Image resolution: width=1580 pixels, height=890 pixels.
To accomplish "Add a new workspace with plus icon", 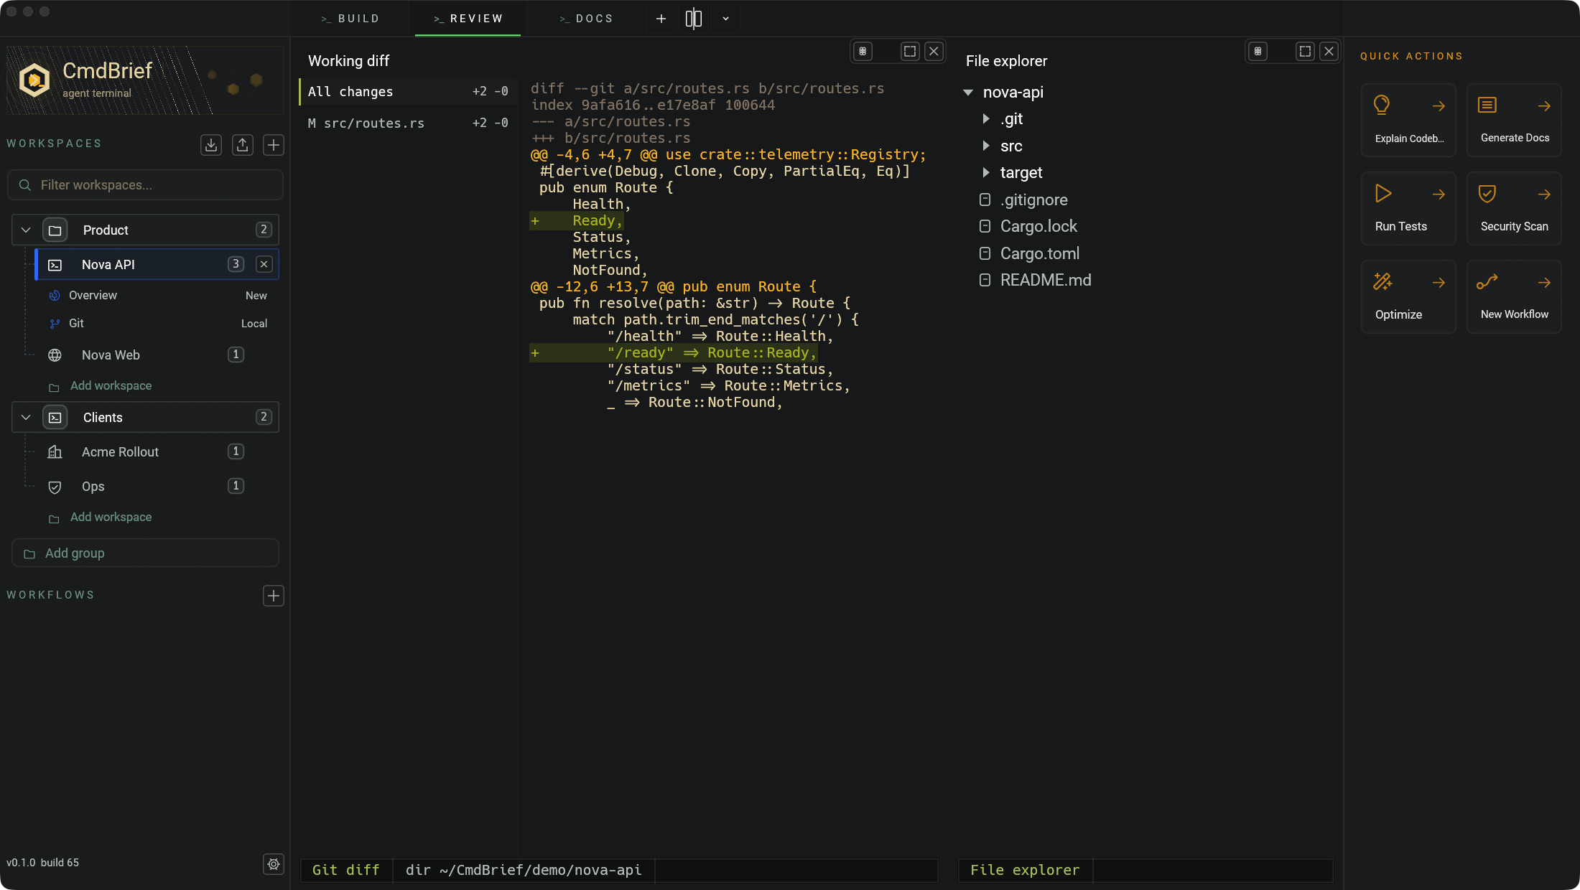I will (274, 145).
